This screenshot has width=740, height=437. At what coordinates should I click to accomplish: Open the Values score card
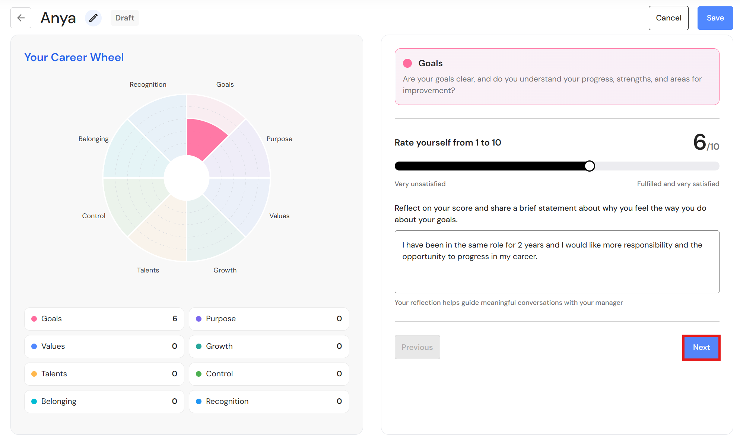[x=104, y=346]
